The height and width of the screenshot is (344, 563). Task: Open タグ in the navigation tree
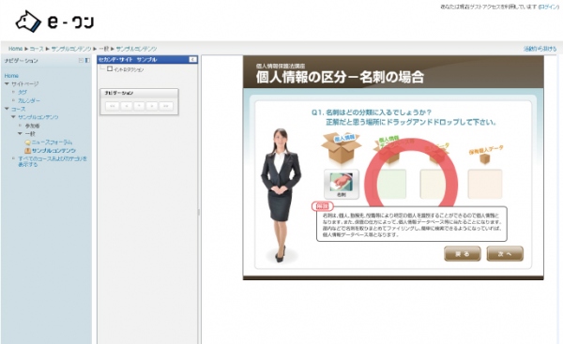coord(23,92)
